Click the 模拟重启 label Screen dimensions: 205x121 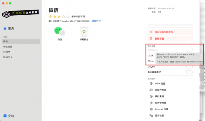pyautogui.click(x=159, y=96)
